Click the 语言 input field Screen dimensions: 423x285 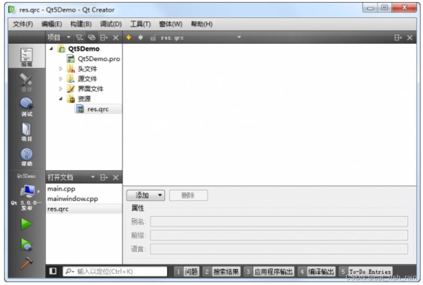(279, 249)
